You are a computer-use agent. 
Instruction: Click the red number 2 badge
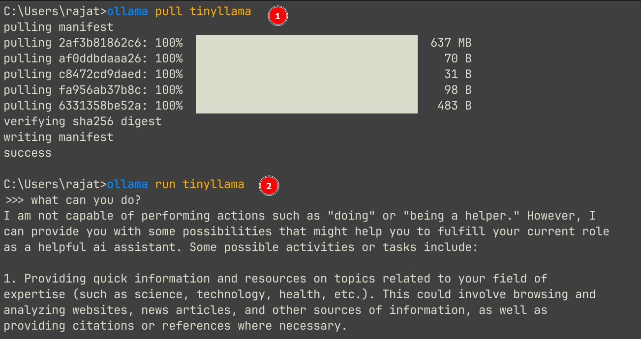coord(269,186)
